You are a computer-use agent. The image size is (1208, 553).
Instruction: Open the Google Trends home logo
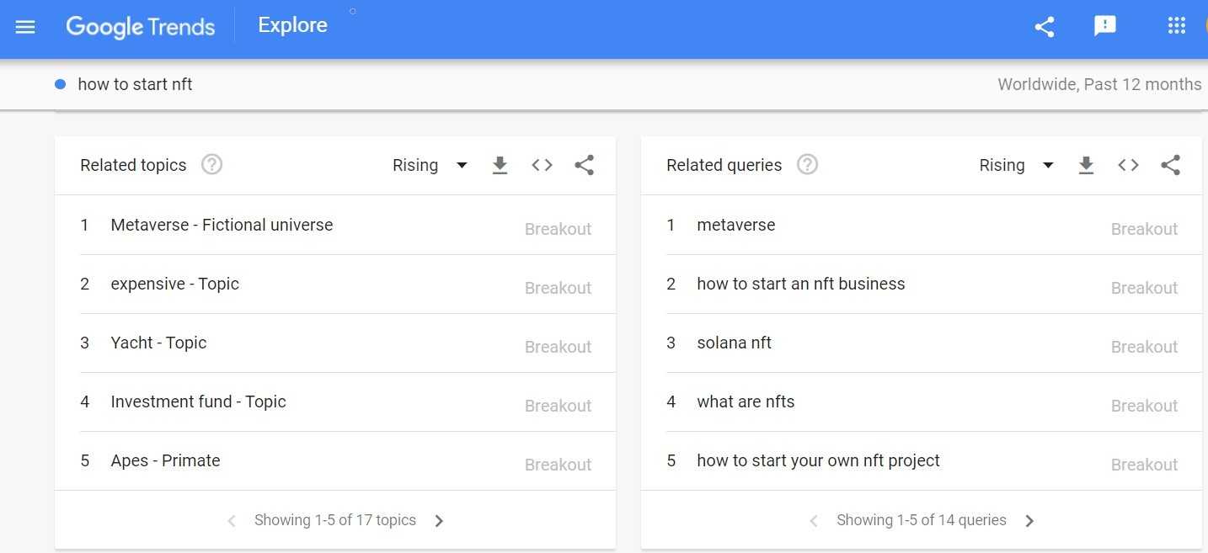[140, 27]
